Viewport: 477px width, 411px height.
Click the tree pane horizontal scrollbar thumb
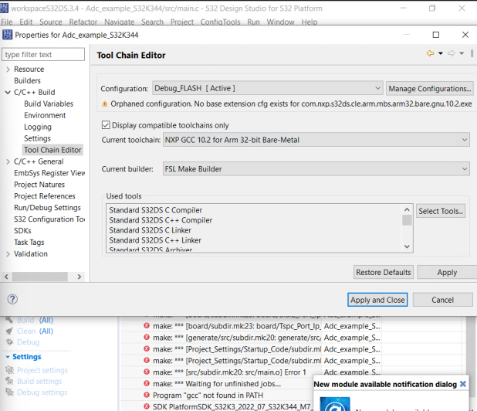tap(40, 277)
